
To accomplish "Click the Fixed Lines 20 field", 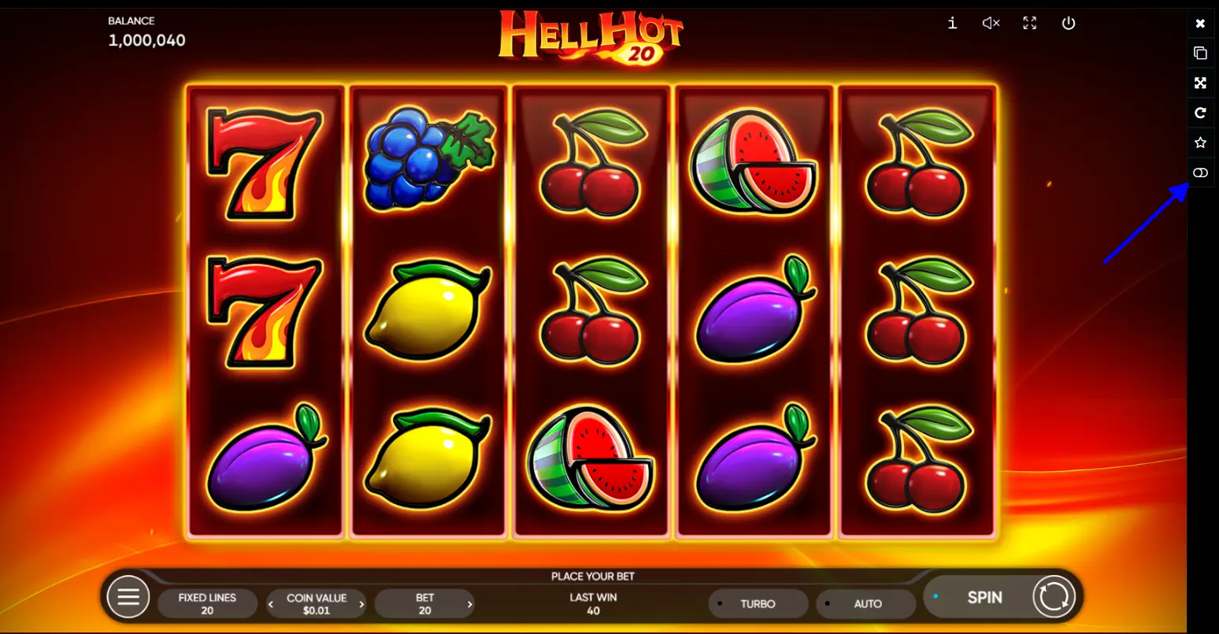I will click(207, 604).
